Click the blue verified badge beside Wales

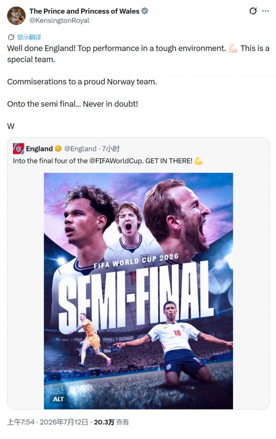(x=145, y=11)
